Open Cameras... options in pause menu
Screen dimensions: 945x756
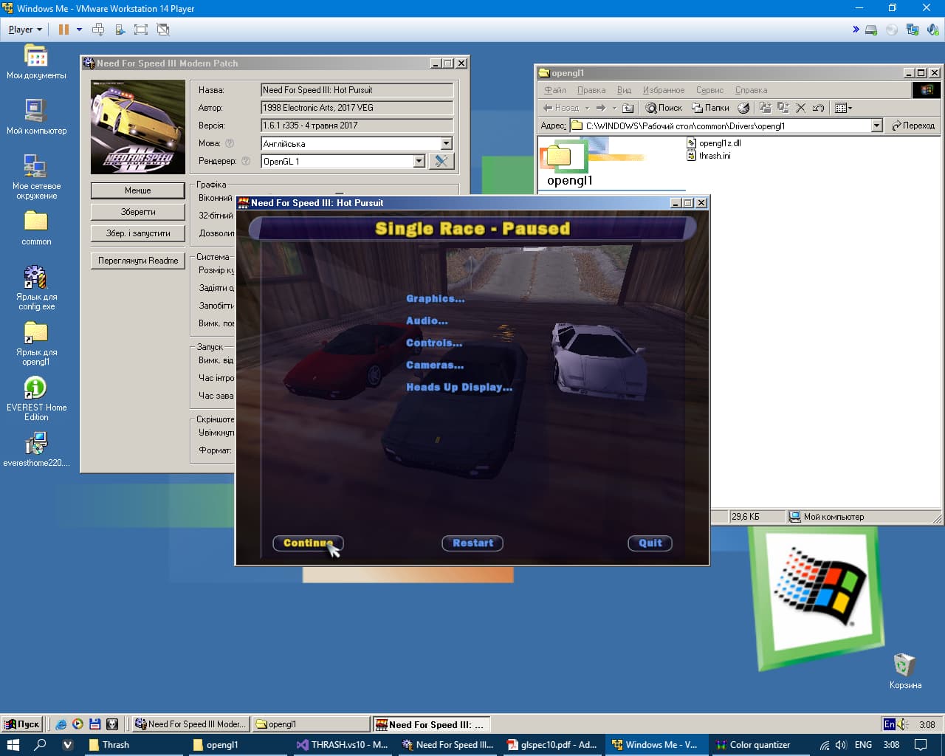click(435, 365)
